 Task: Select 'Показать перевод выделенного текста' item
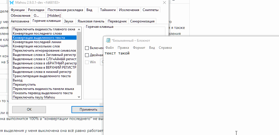pyautogui.click(x=44, y=93)
